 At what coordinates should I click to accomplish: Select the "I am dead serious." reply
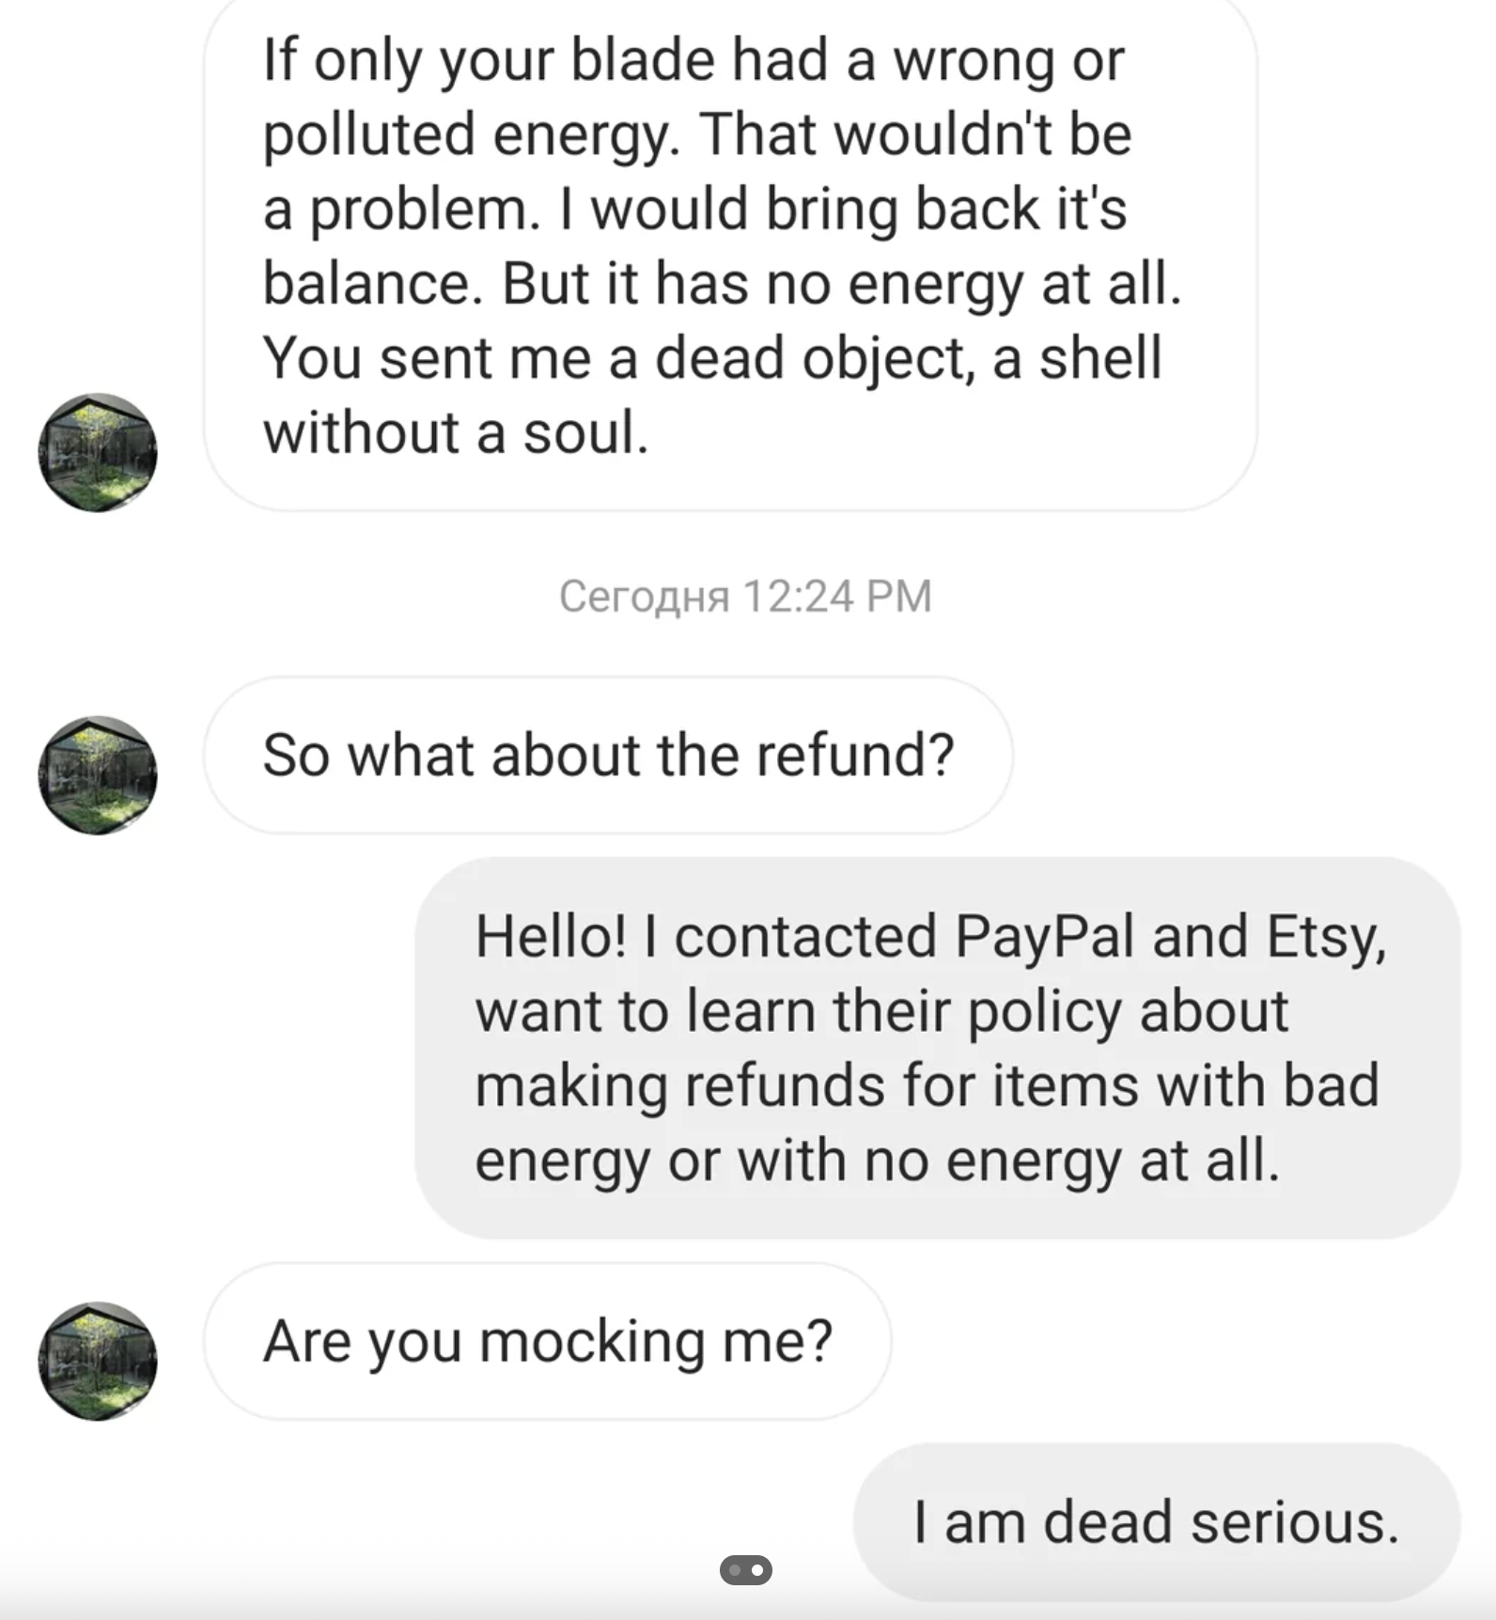coord(1156,1521)
